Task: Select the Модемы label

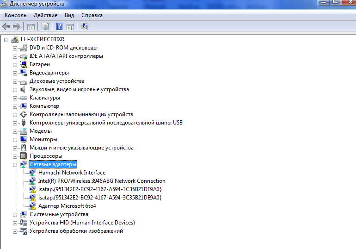Action: tap(41, 131)
